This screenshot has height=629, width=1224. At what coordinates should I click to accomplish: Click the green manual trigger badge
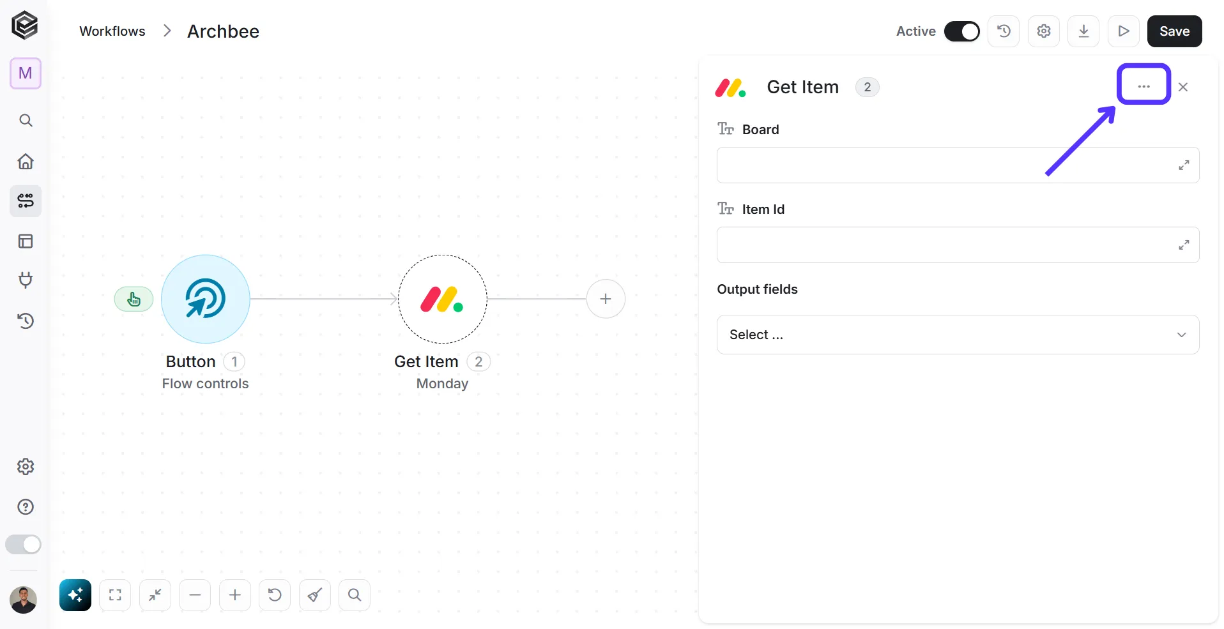tap(134, 299)
